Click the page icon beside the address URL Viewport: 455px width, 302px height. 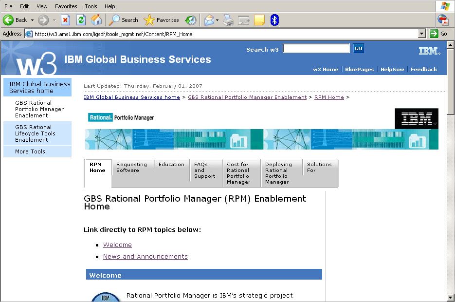coord(29,34)
